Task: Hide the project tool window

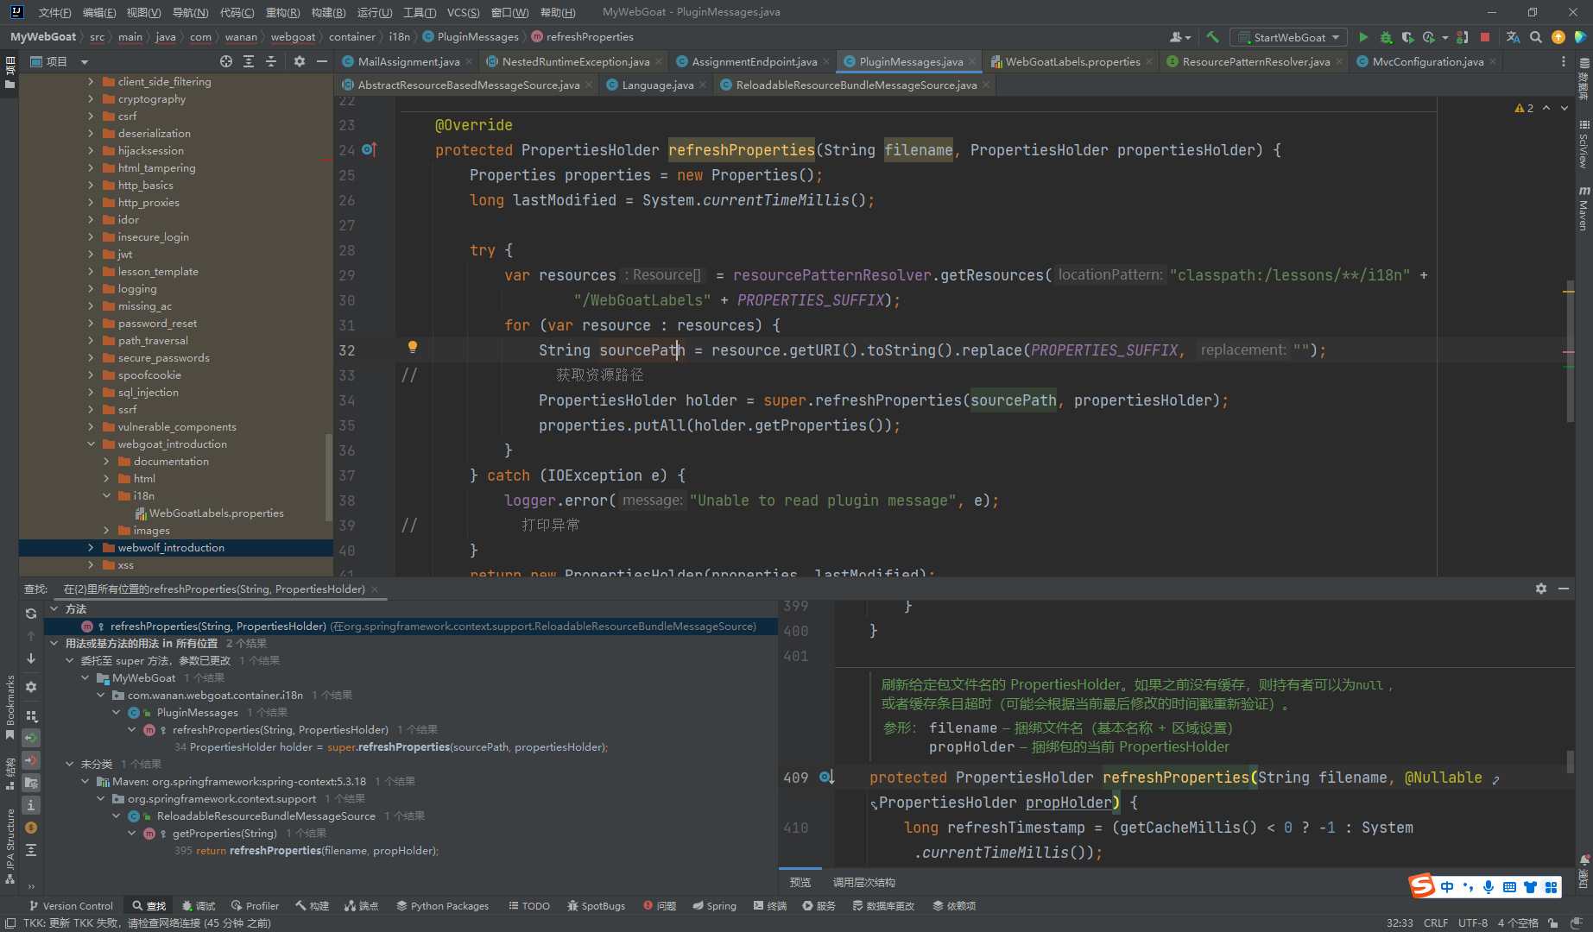Action: point(322,61)
